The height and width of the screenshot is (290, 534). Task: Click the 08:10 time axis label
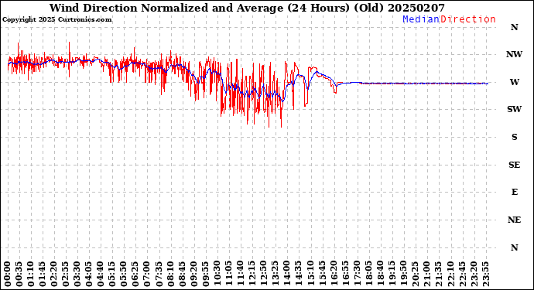(x=170, y=275)
